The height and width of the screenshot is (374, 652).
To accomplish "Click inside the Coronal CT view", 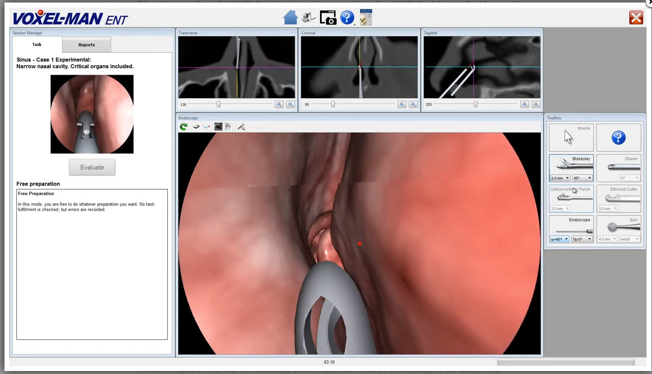I will [359, 67].
